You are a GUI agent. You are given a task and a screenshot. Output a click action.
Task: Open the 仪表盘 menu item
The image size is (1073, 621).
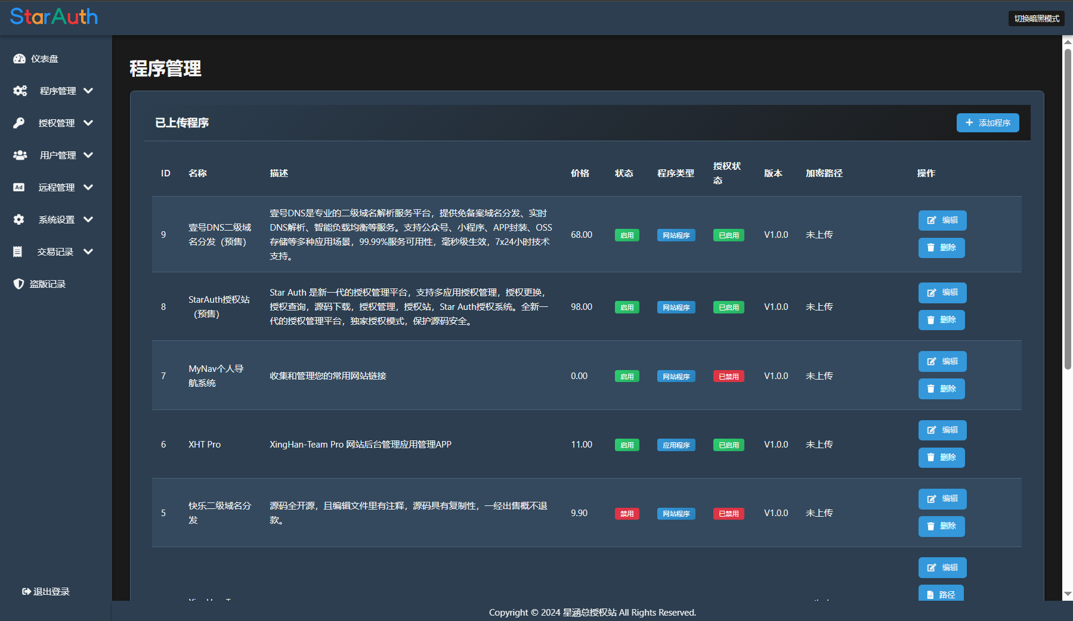tap(45, 58)
